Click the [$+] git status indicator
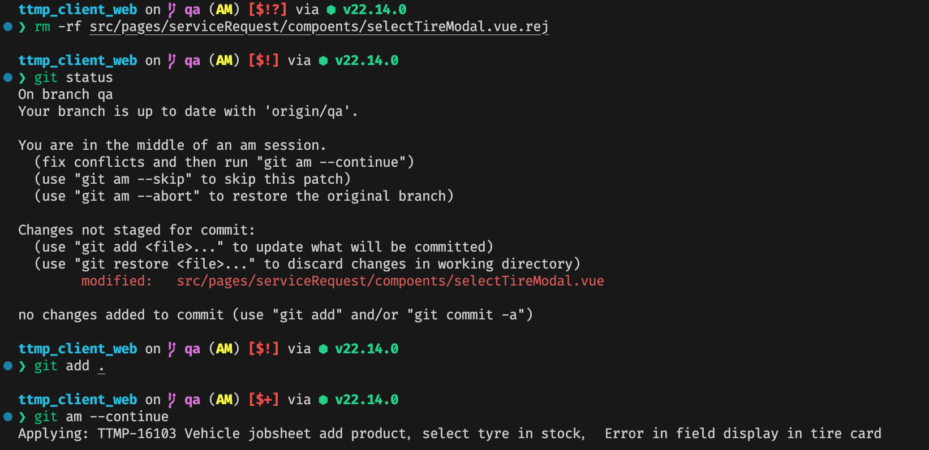Viewport: 929px width, 450px height. [x=264, y=400]
